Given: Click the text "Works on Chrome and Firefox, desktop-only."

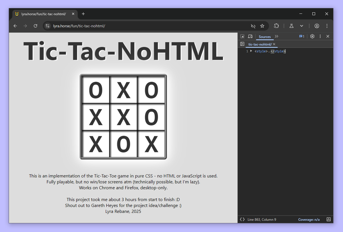Looking at the screenshot, I should point(123,188).
